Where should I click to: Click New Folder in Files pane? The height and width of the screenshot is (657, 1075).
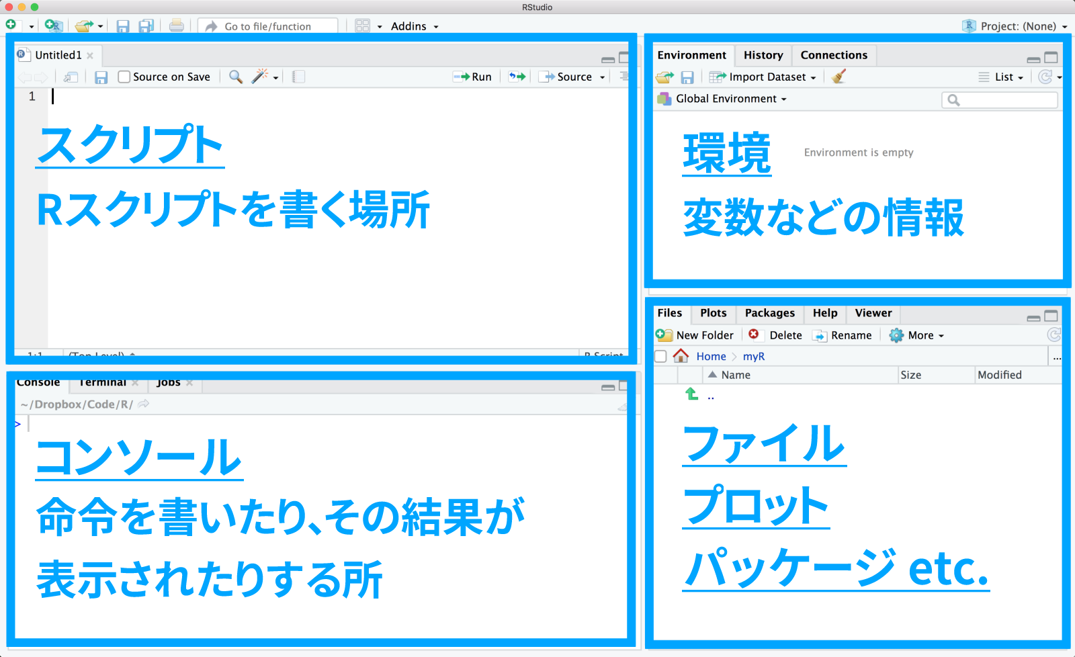pyautogui.click(x=695, y=335)
